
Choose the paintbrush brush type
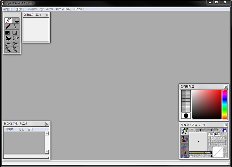(185, 139)
